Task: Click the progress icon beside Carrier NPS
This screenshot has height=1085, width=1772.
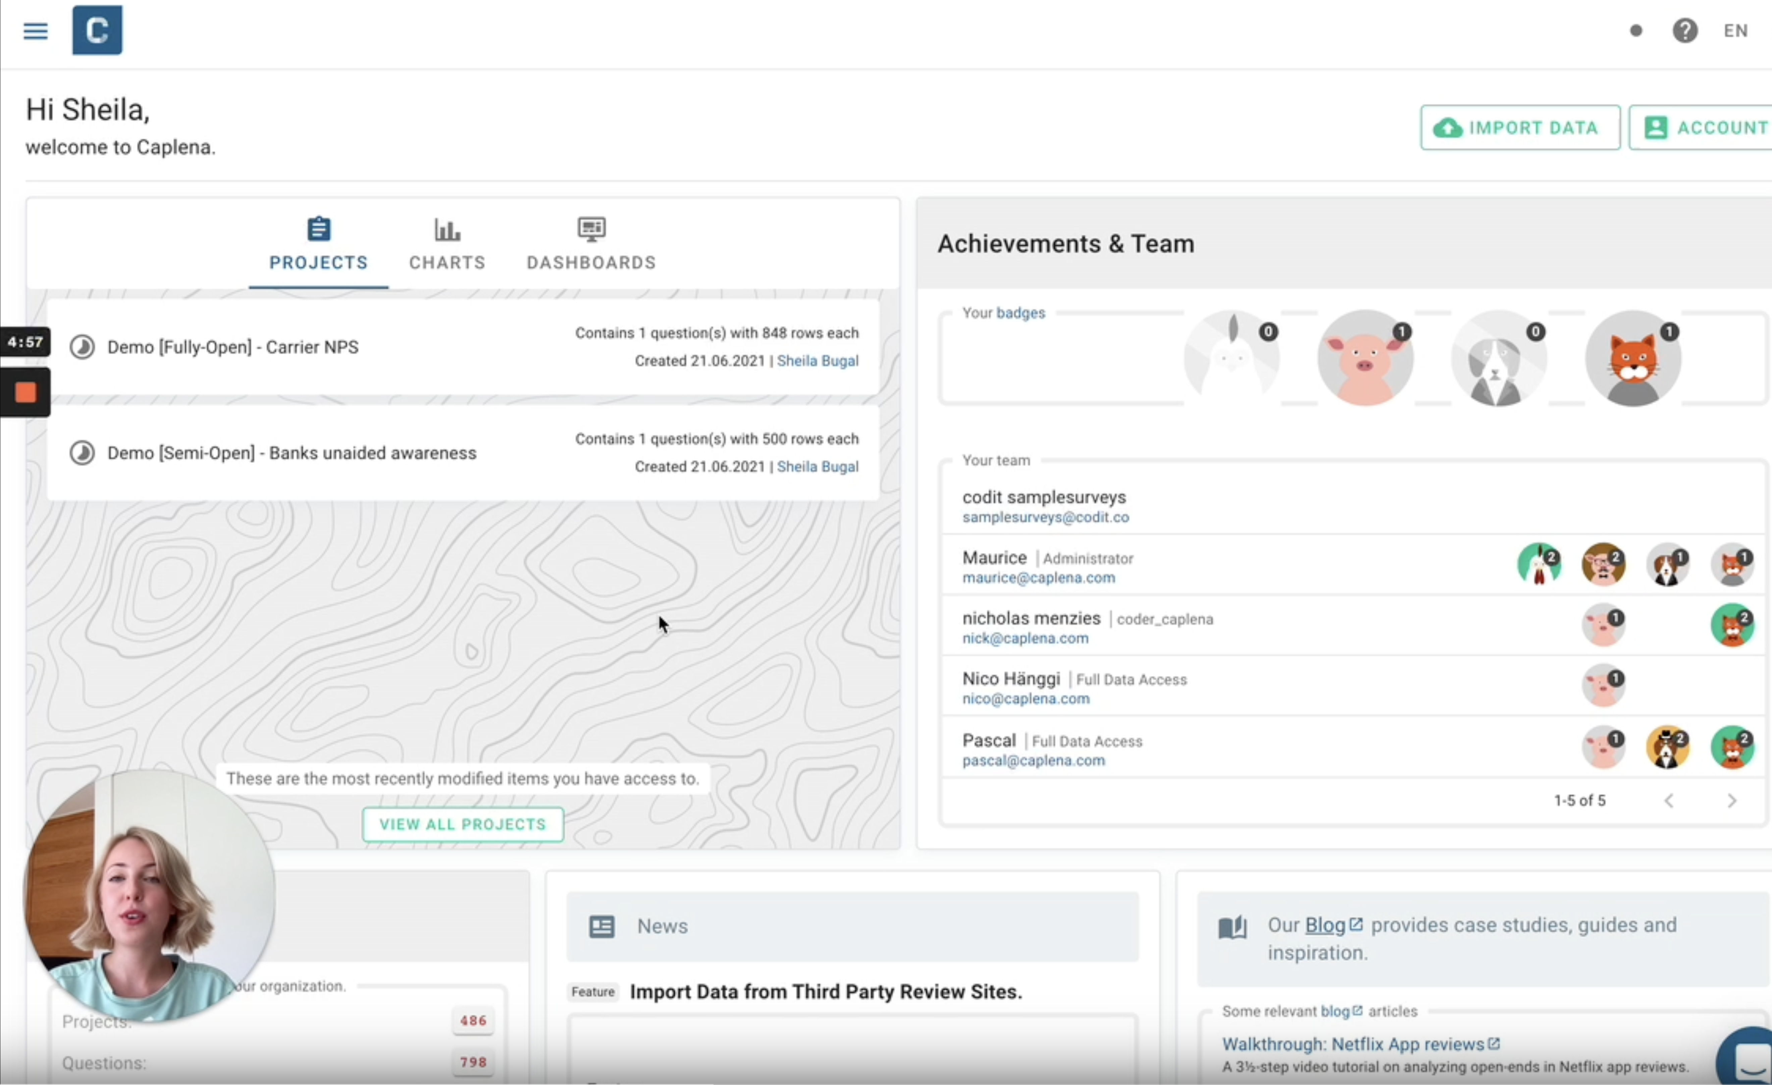Action: pyautogui.click(x=82, y=348)
